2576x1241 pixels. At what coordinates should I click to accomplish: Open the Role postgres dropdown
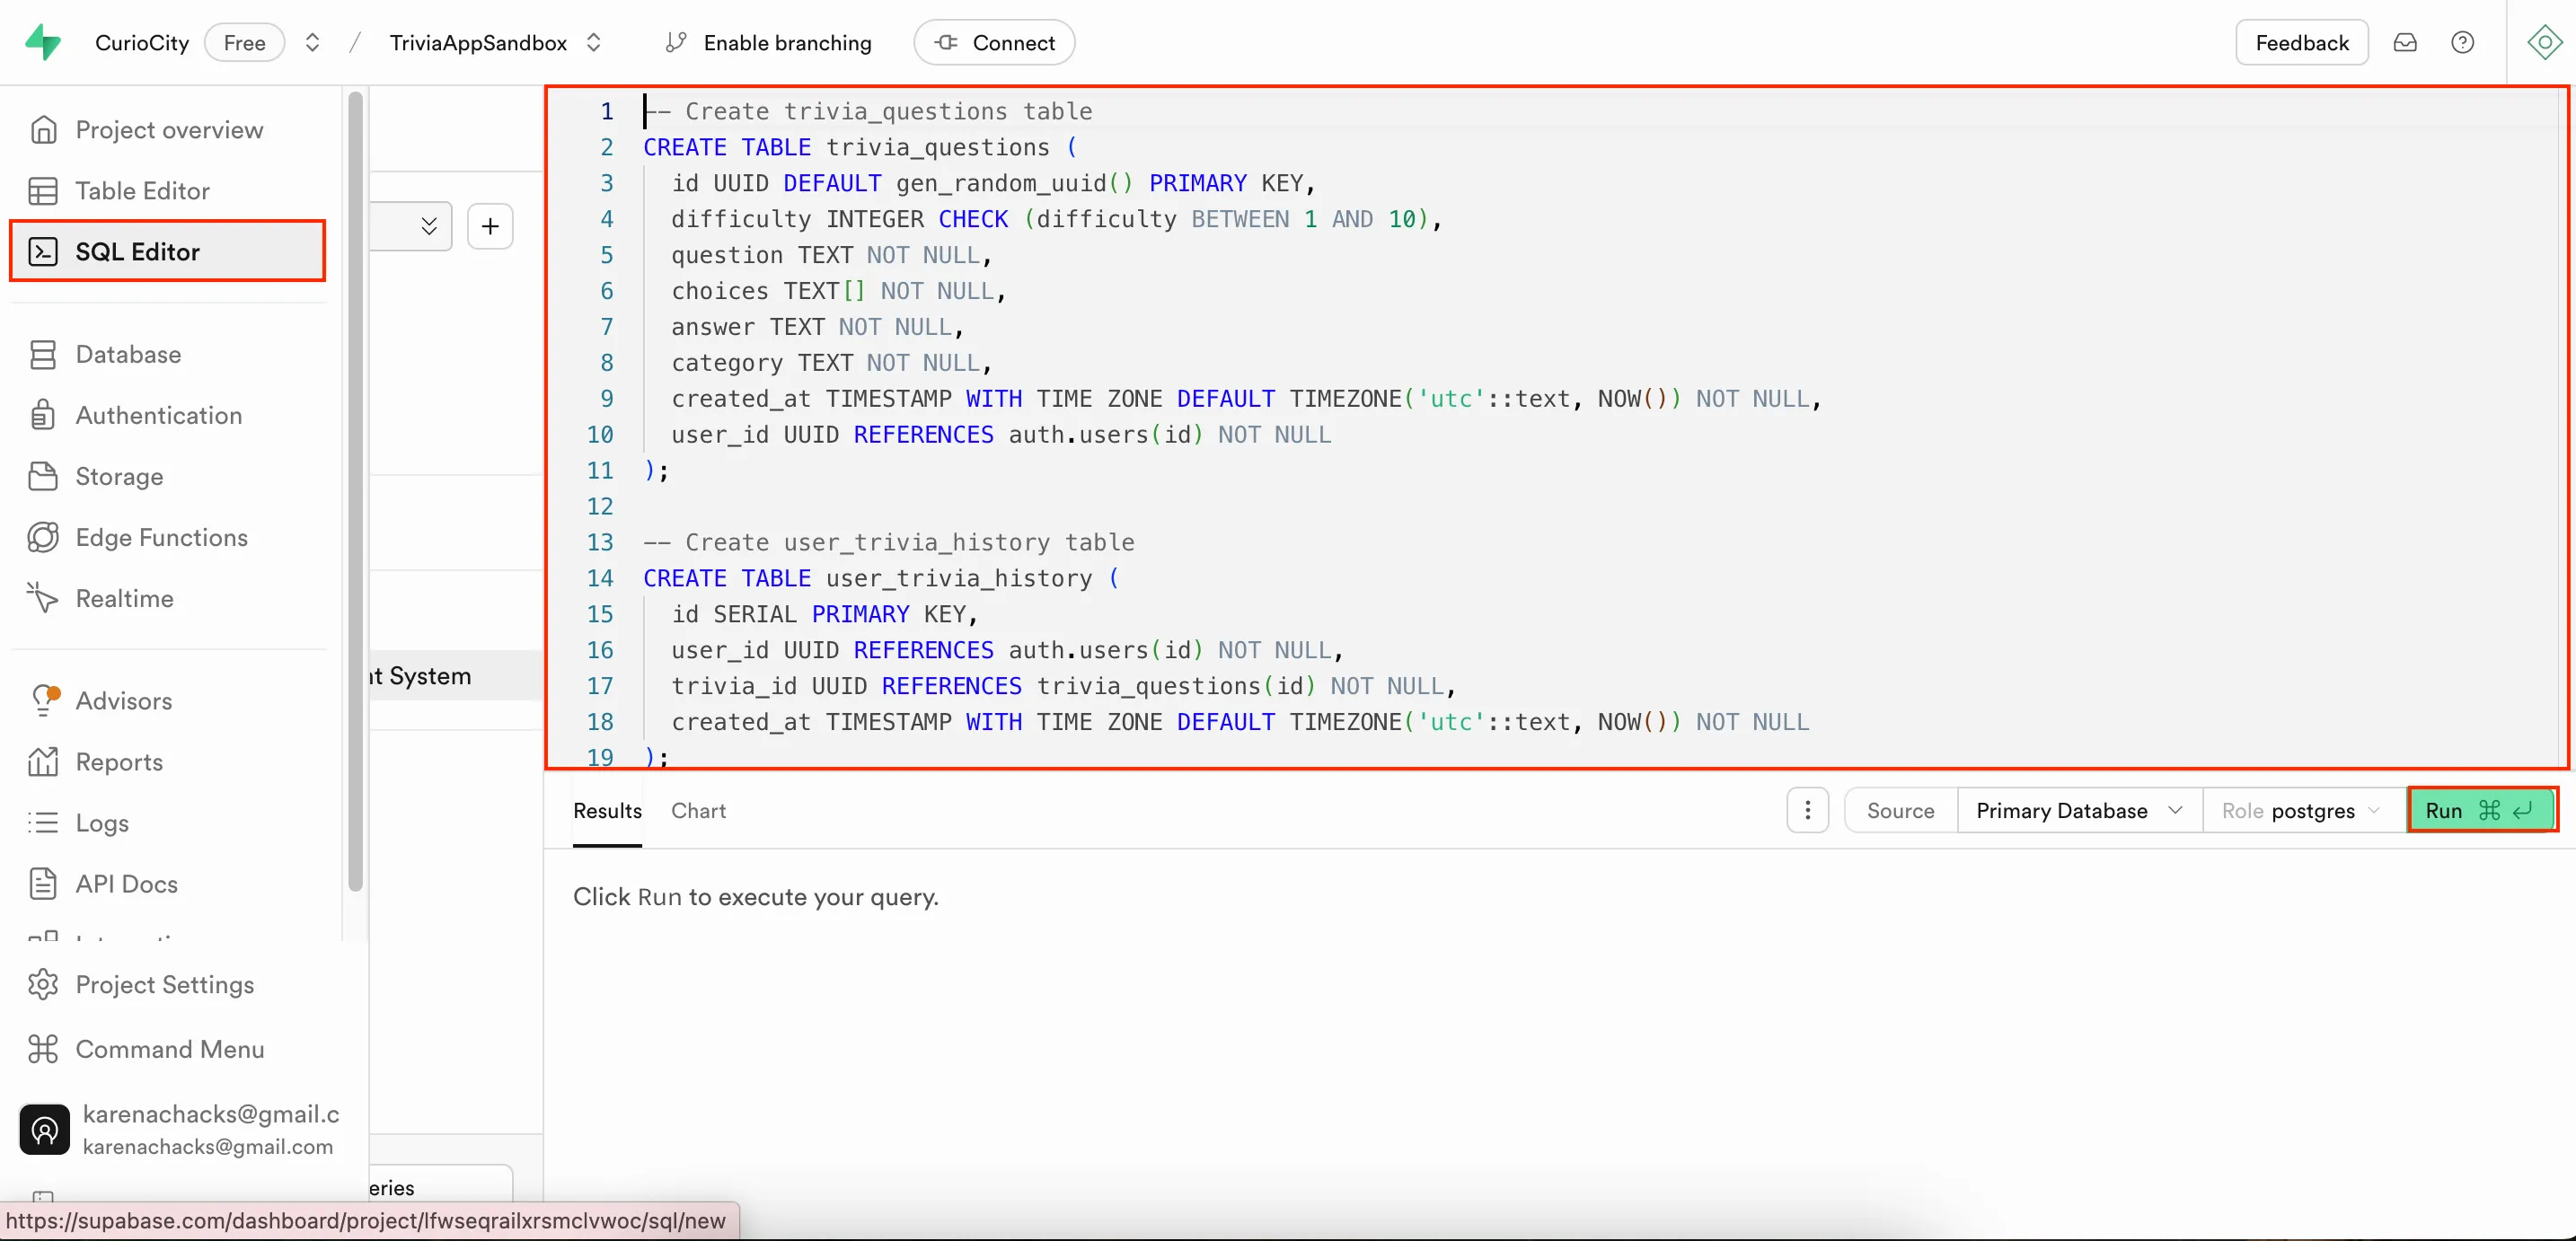pyautogui.click(x=2300, y=810)
